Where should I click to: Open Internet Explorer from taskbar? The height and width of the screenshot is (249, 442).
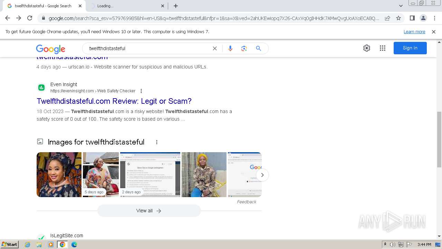pyautogui.click(x=28, y=245)
